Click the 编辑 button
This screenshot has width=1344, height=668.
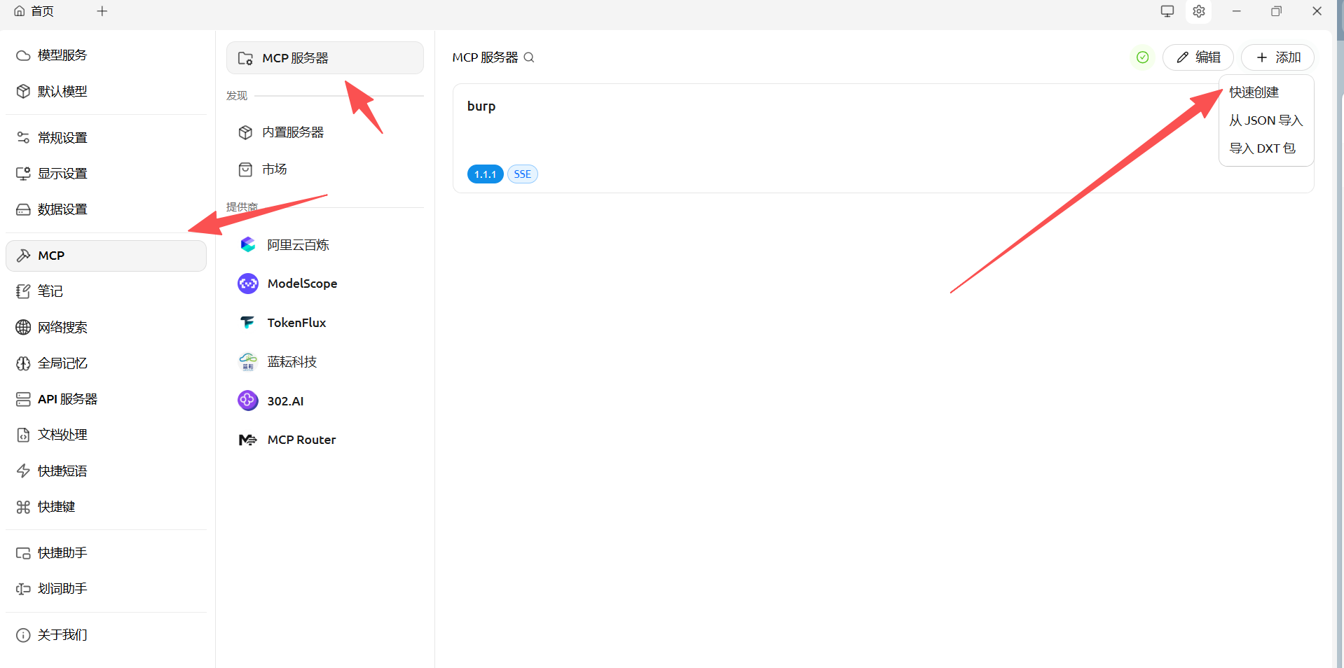click(1198, 57)
